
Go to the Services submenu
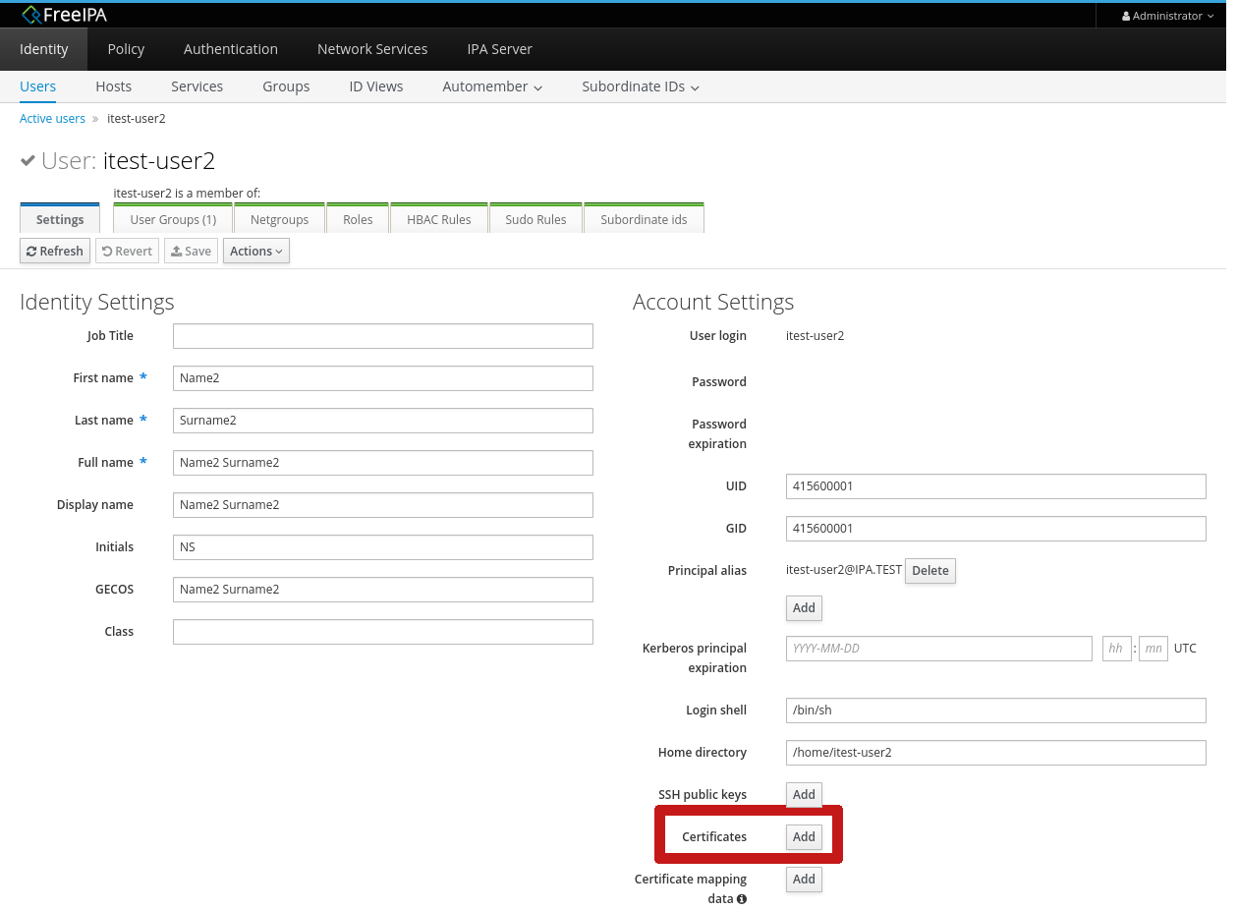click(197, 86)
